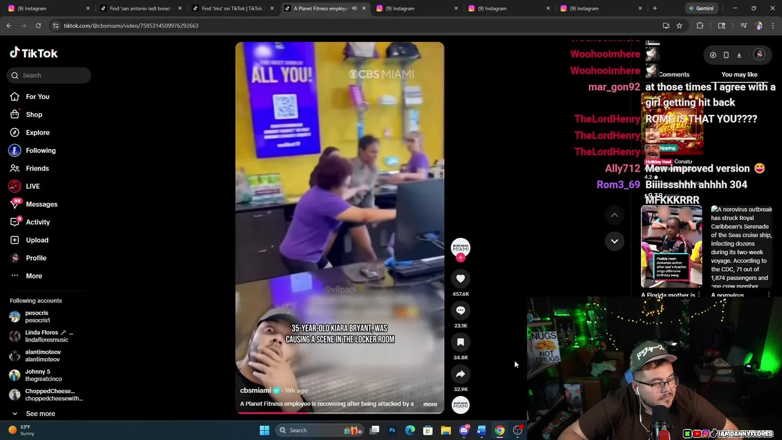The width and height of the screenshot is (782, 440).
Task: Expand the caption with 'more'
Action: click(x=430, y=404)
